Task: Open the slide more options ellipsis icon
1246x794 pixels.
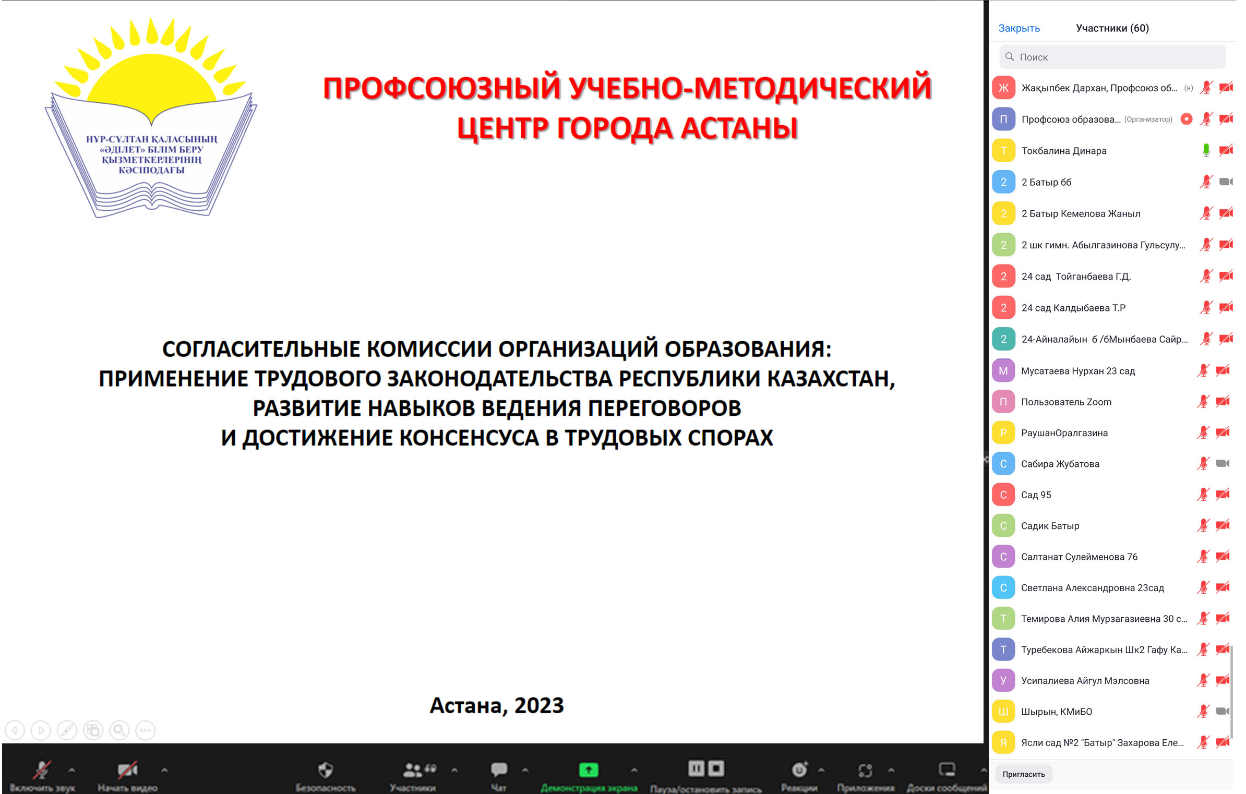Action: [x=146, y=730]
